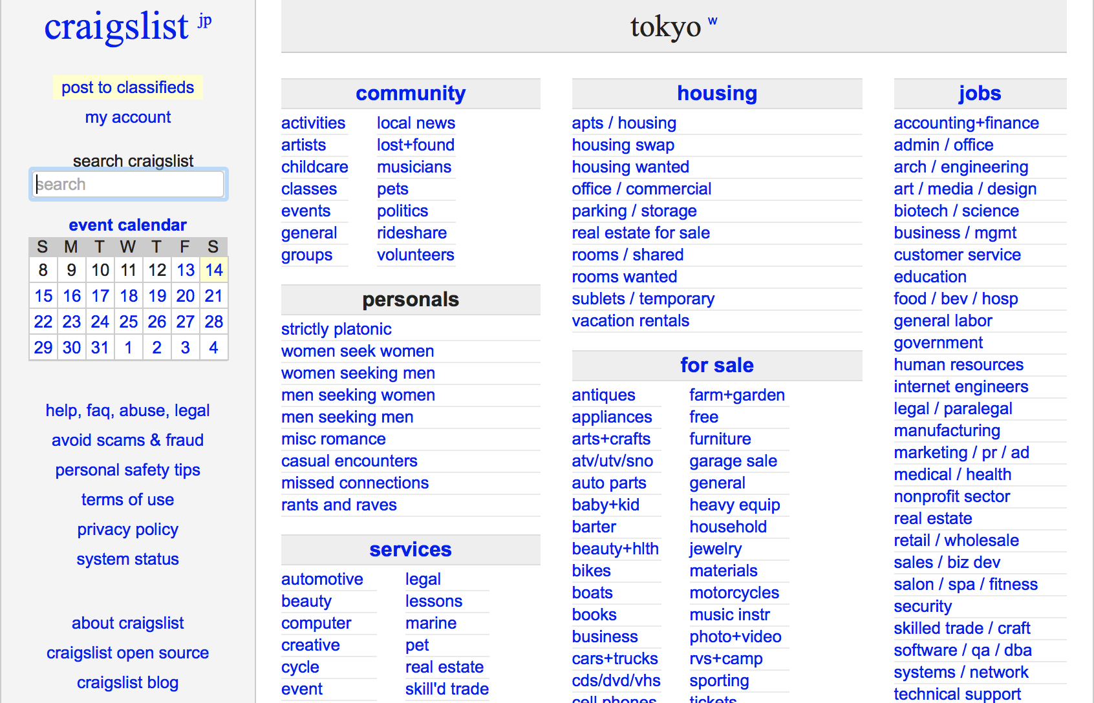Image resolution: width=1094 pixels, height=703 pixels.
Task: Click the 'w' link next to tokyo
Action: point(713,21)
